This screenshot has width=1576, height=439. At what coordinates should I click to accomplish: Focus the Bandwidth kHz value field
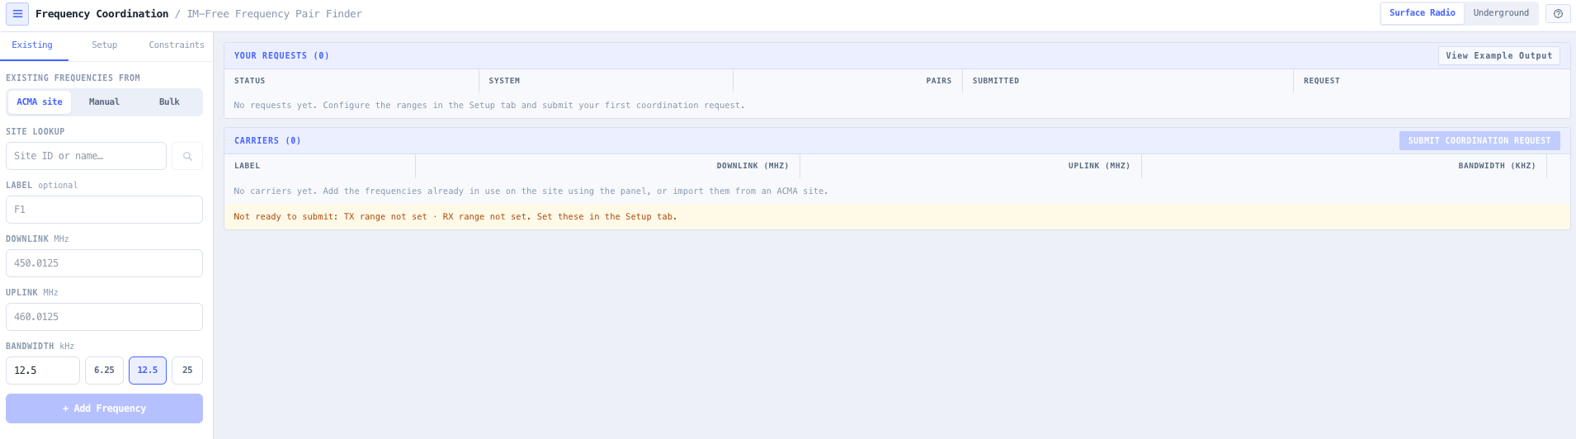43,371
